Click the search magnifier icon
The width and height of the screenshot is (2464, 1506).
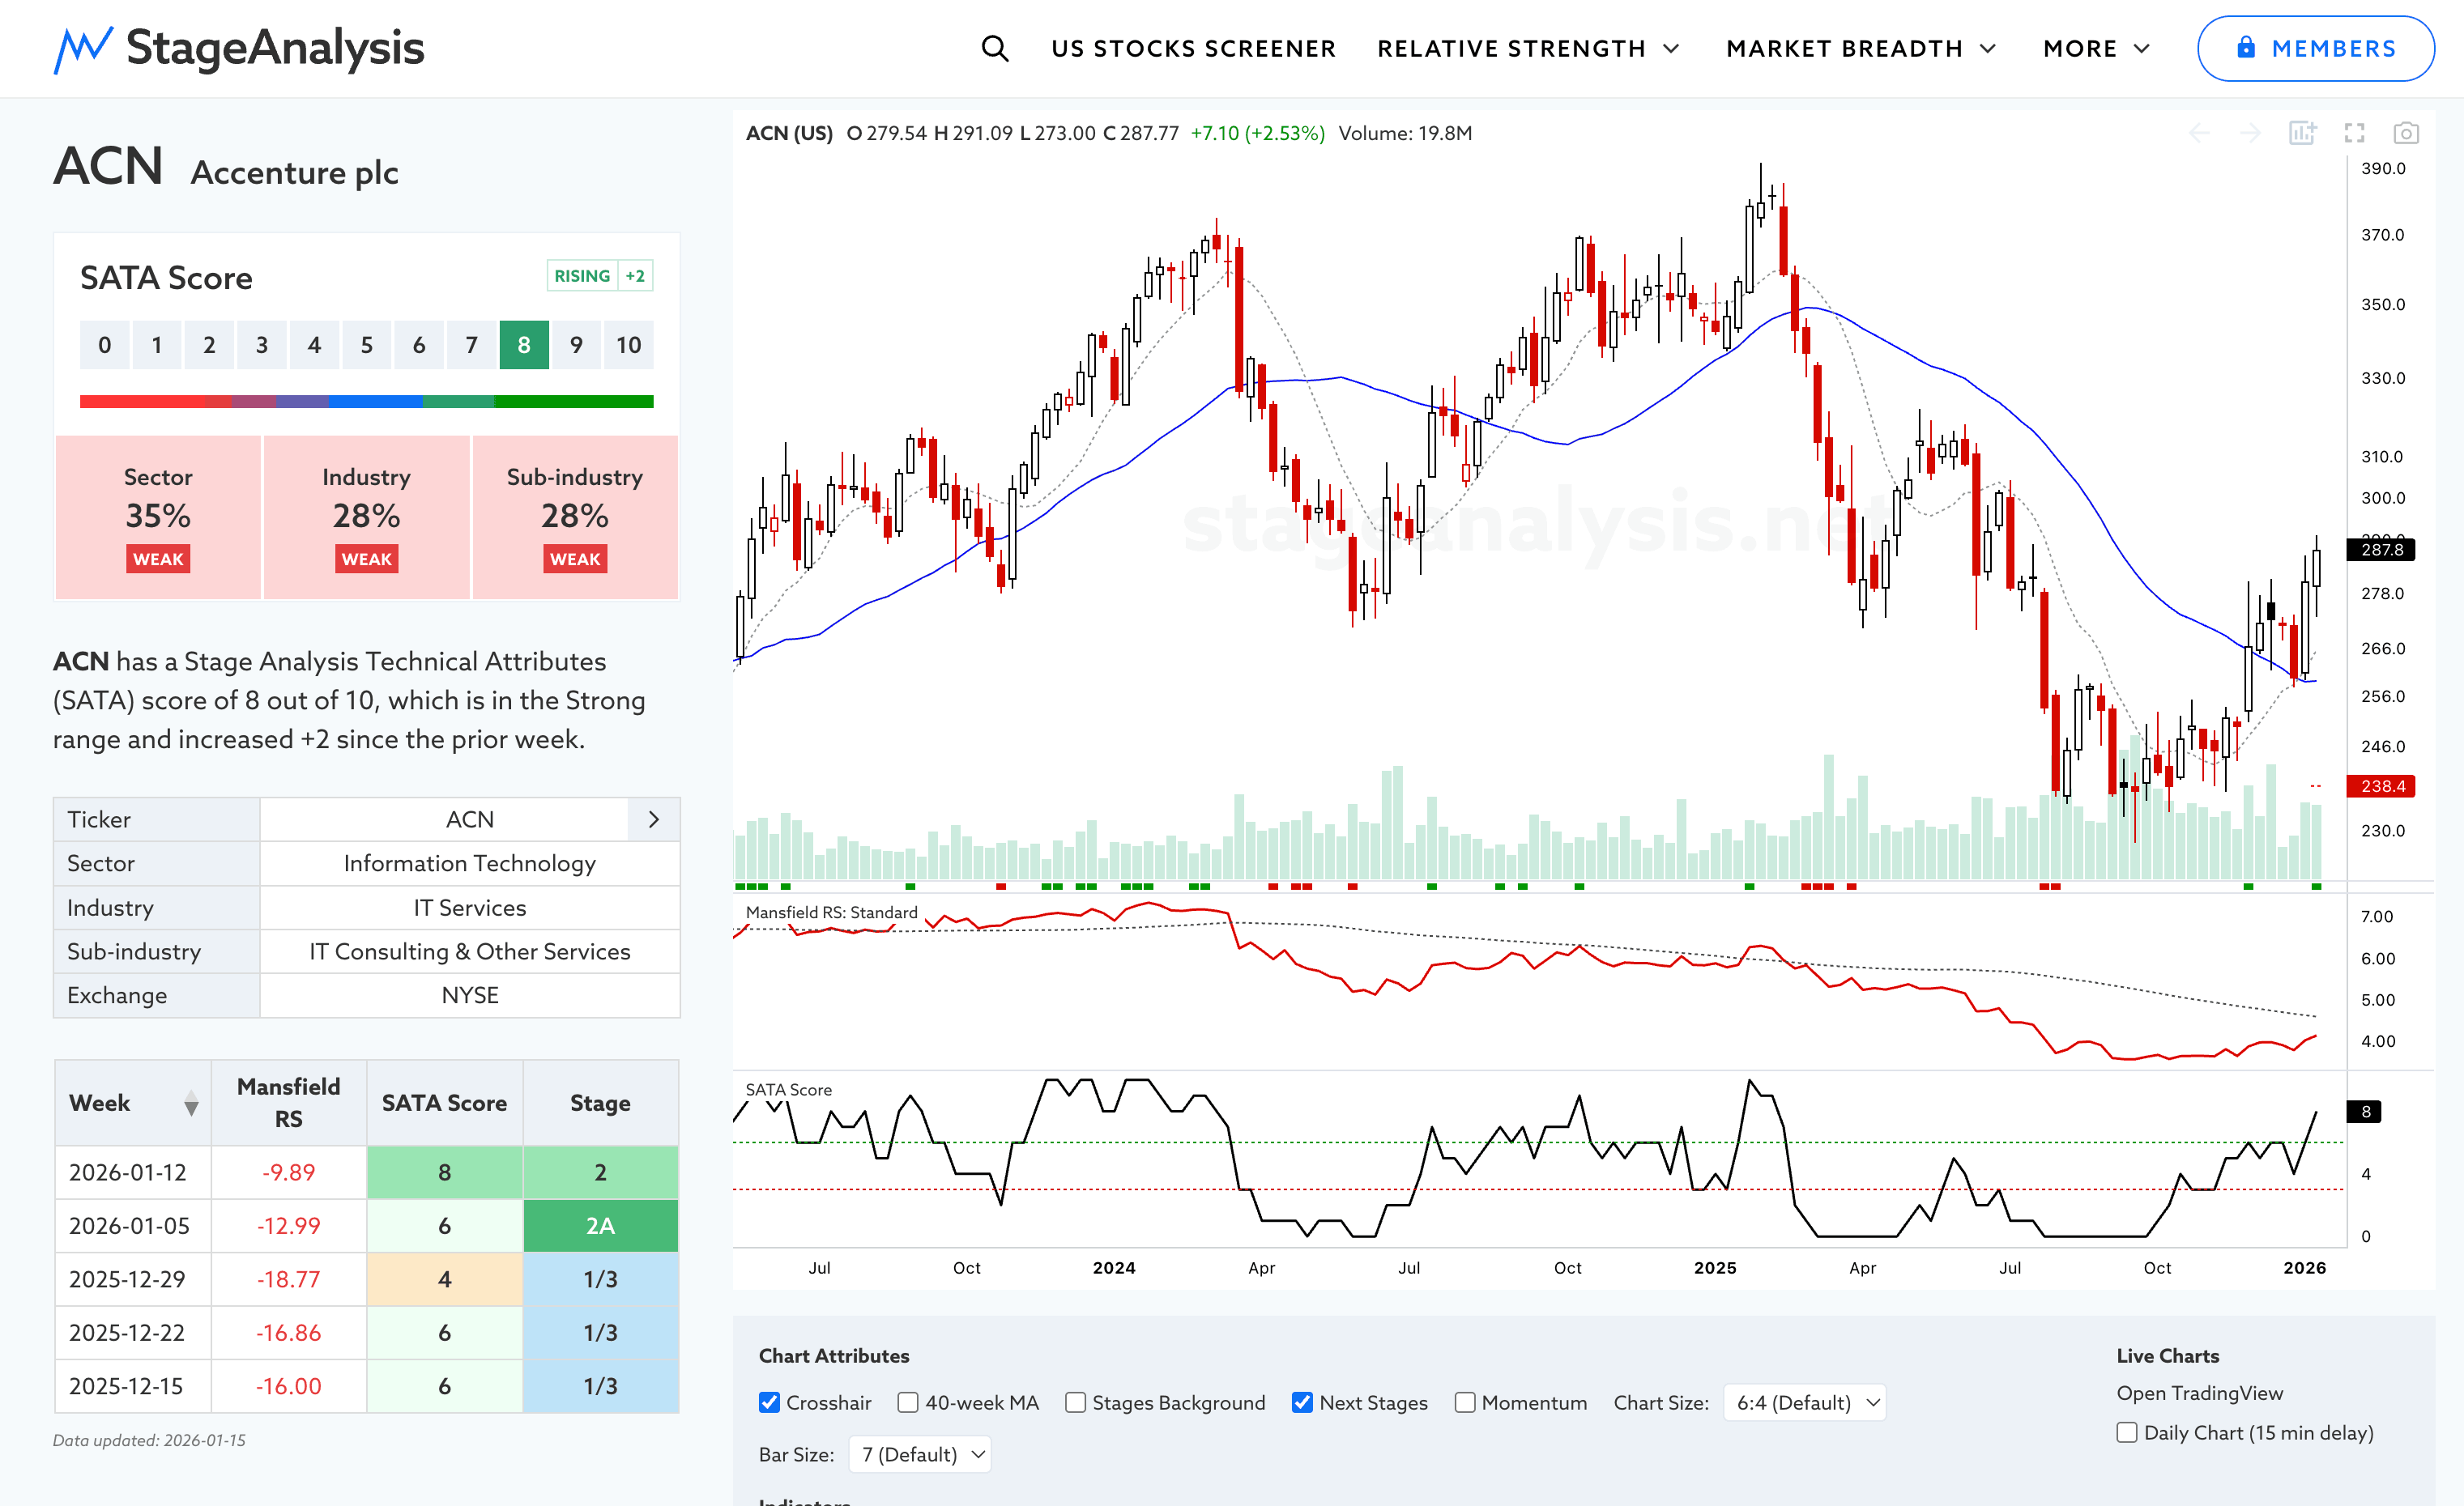994,48
